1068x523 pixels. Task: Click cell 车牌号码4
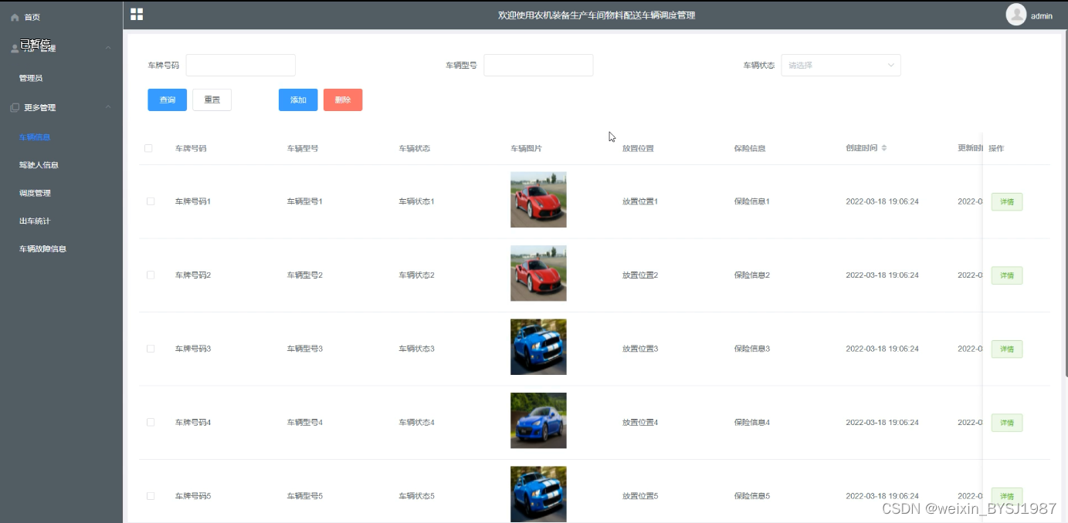tap(193, 423)
